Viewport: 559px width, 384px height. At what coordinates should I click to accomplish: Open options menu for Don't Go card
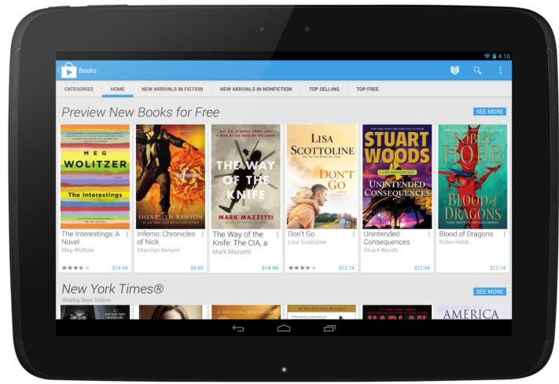(x=353, y=234)
